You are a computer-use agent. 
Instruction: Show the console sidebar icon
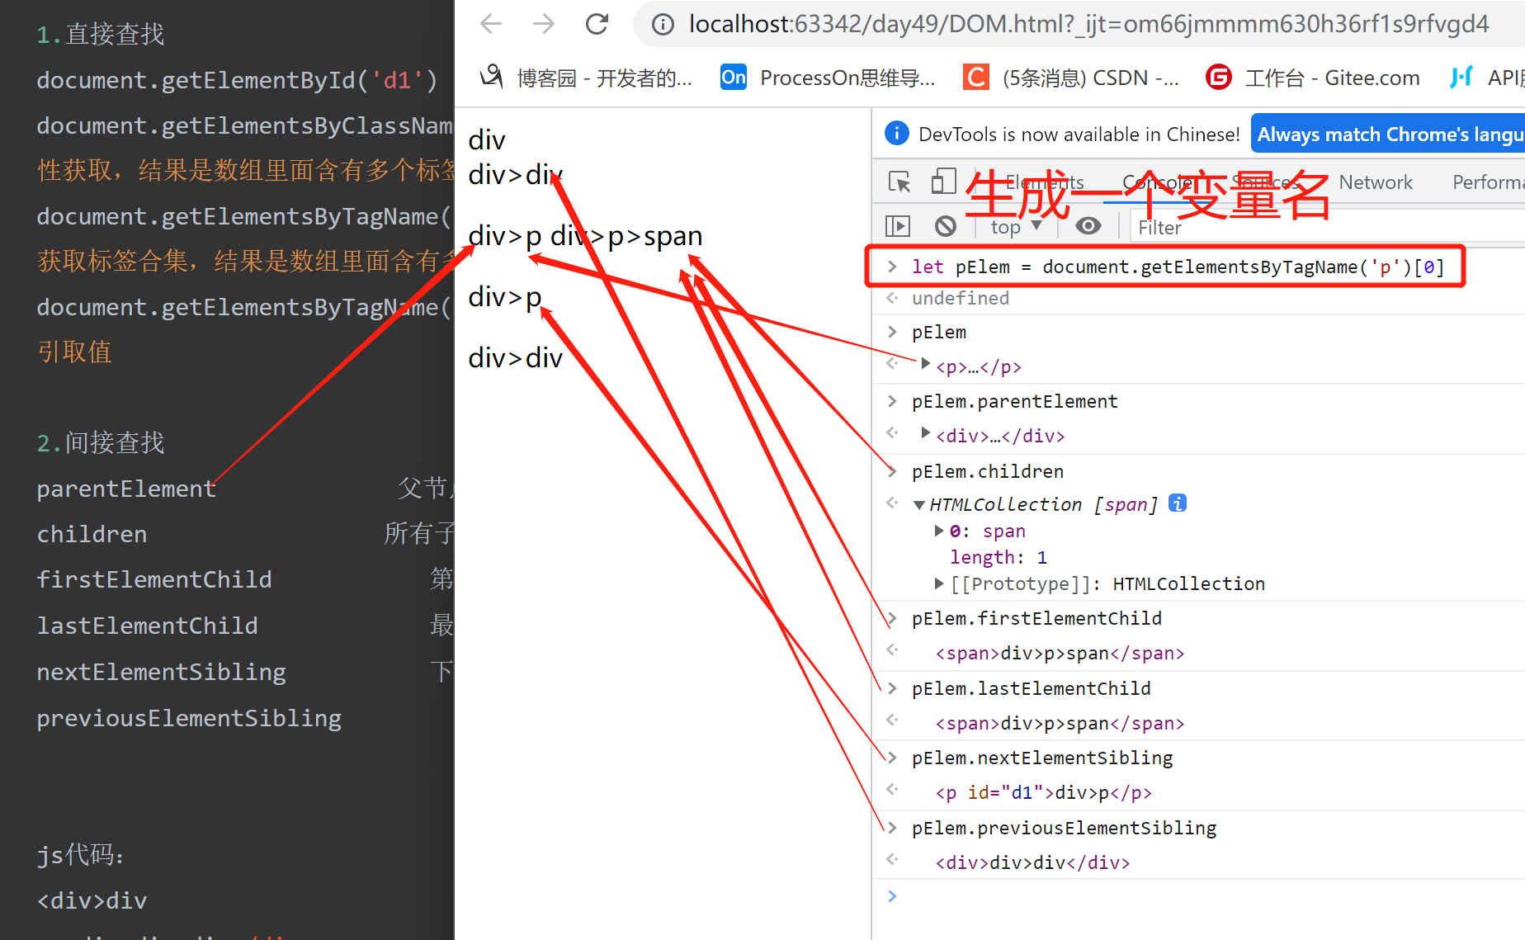click(897, 226)
